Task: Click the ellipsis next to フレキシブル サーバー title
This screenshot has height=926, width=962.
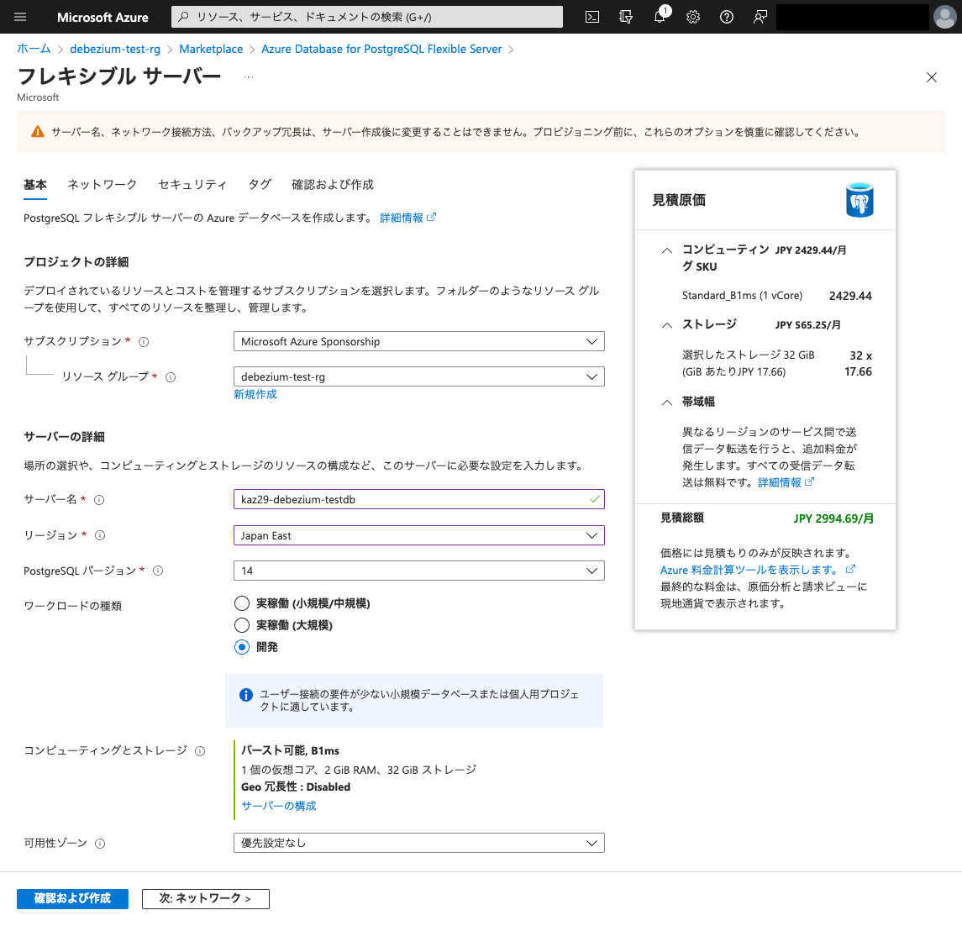Action: [x=249, y=77]
